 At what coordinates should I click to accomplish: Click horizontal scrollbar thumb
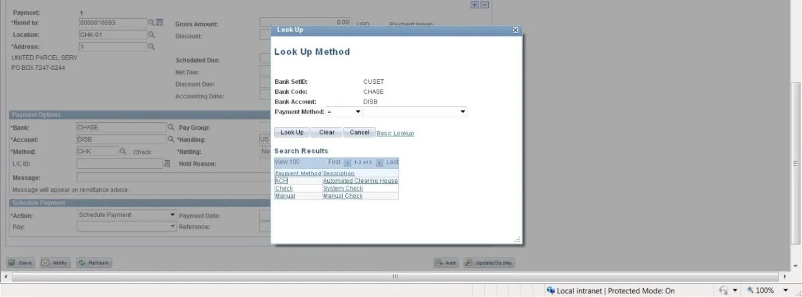coord(395,277)
